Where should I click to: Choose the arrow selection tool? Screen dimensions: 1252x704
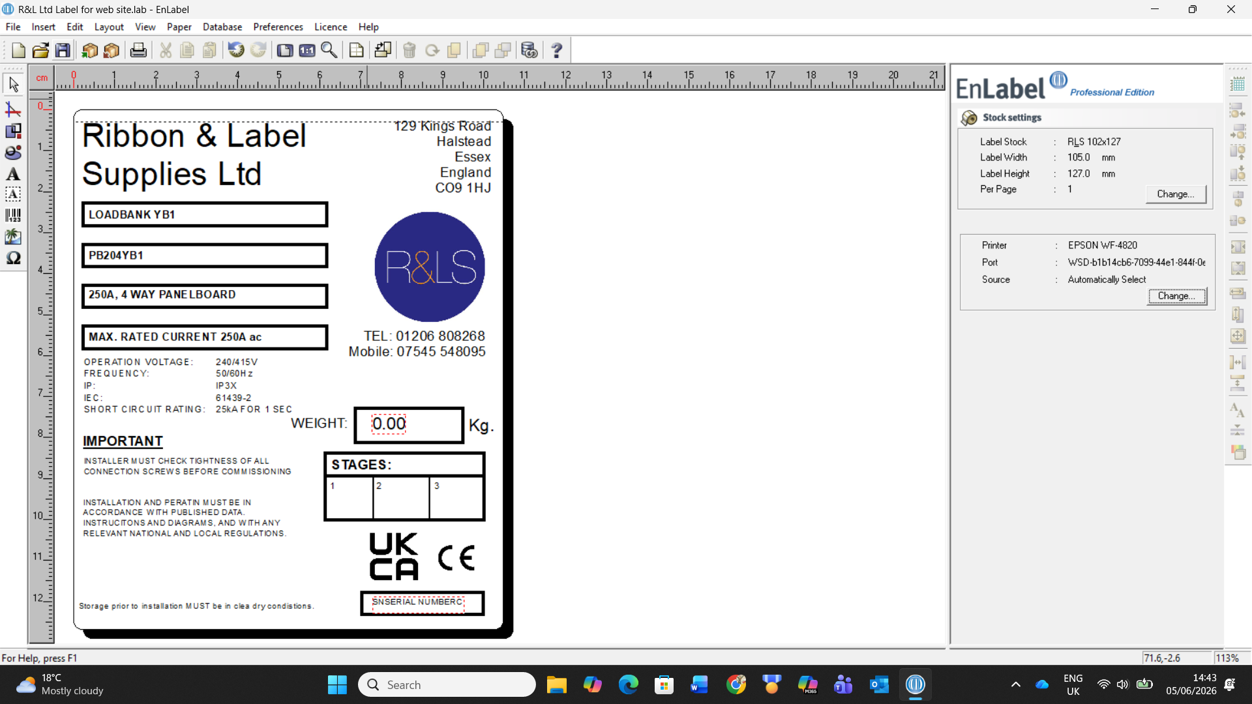click(x=13, y=85)
